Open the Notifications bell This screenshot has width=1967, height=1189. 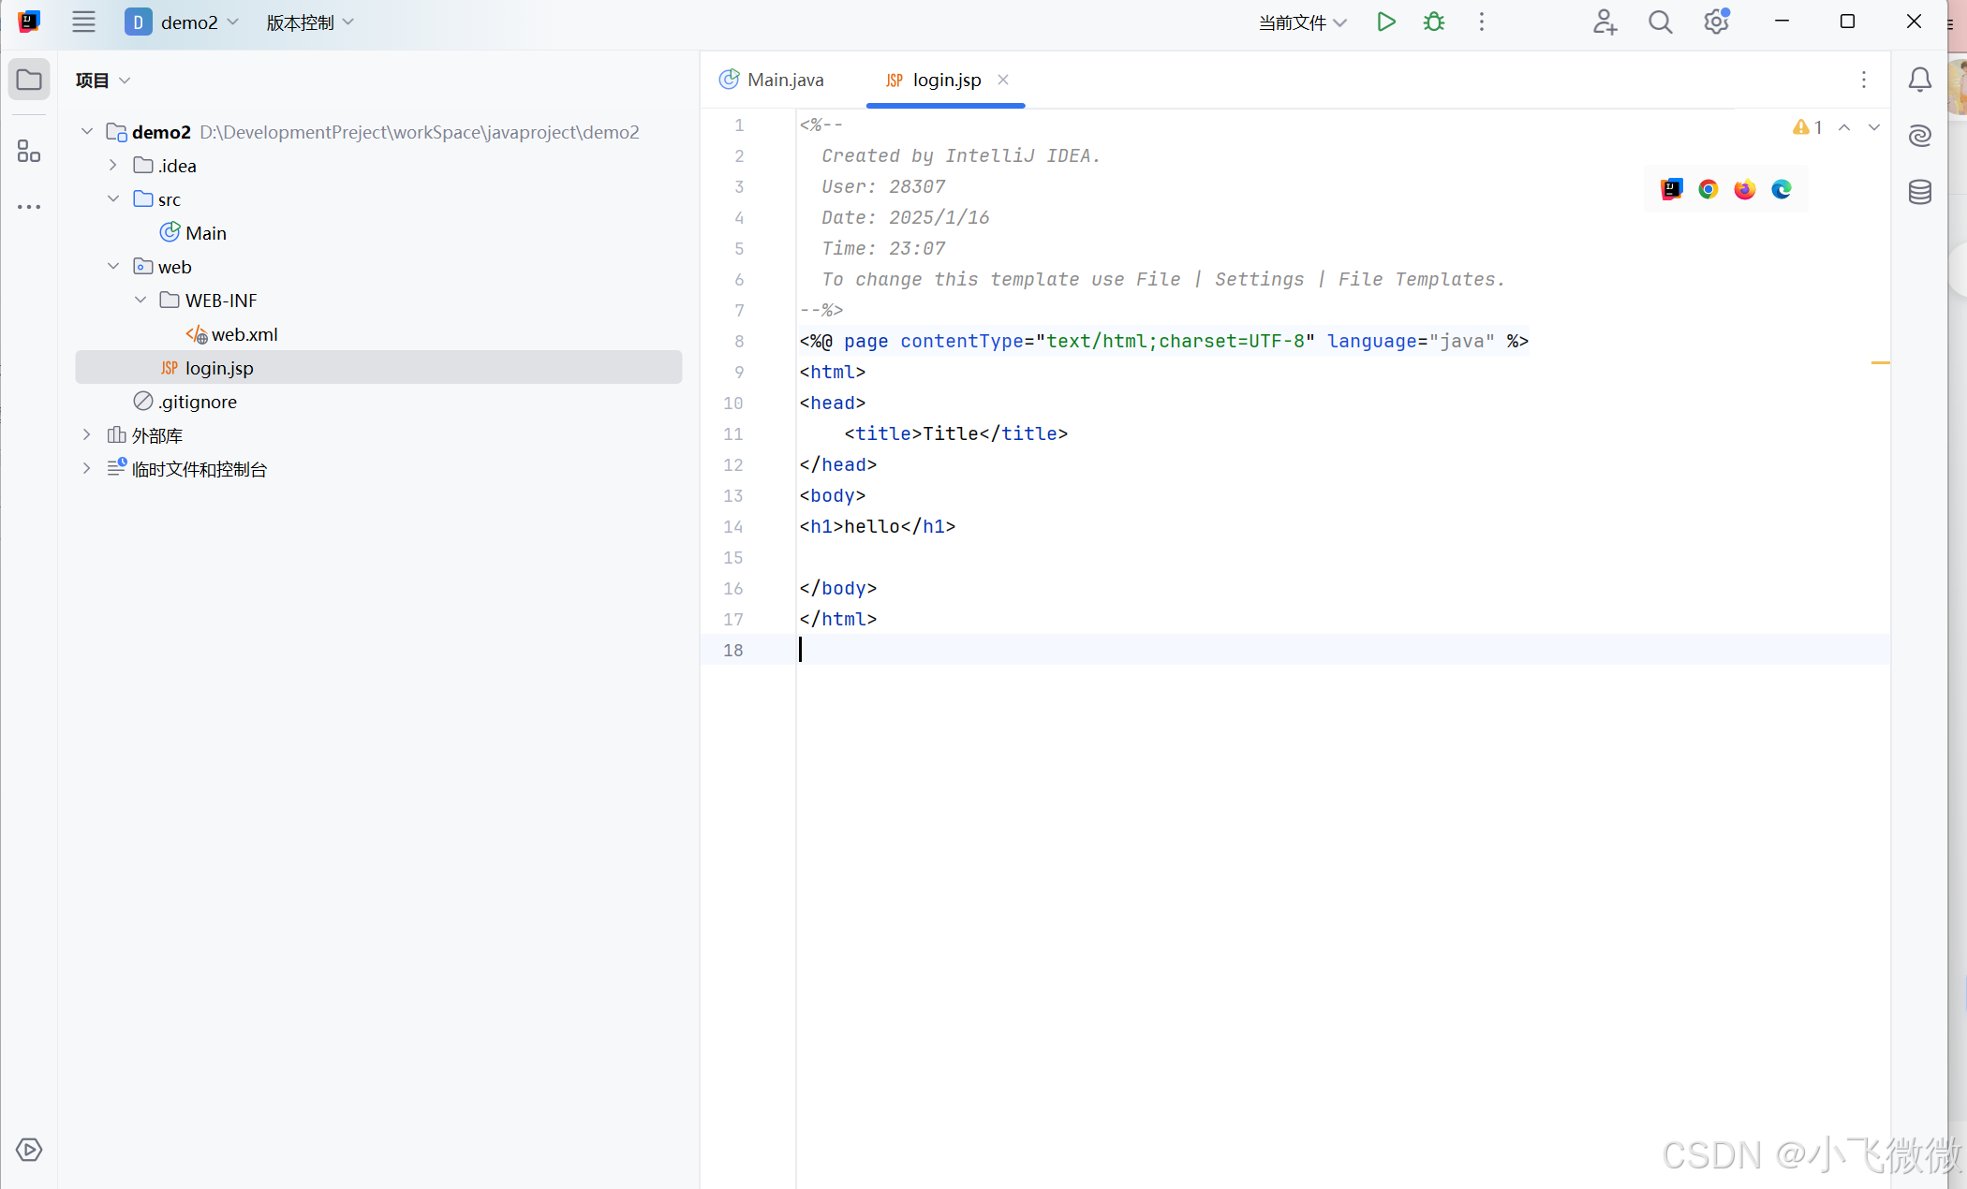(x=1919, y=80)
